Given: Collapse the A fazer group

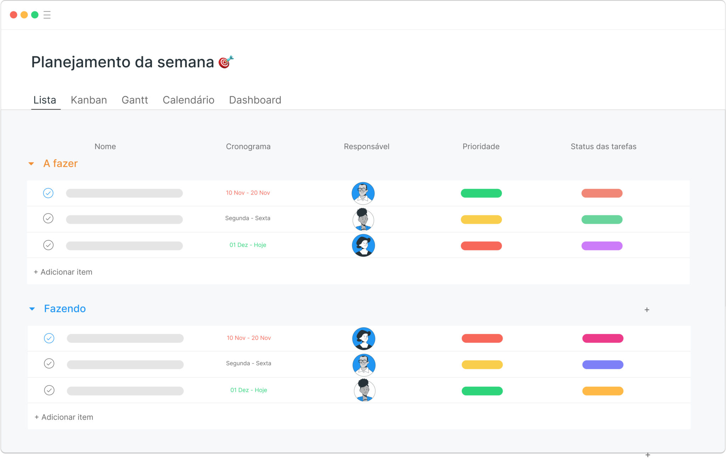Looking at the screenshot, I should coord(31,164).
